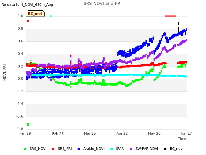Click the 'No data for f_NDVI_650in_Apg' message
This screenshot has width=206, height=155.
point(27,5)
